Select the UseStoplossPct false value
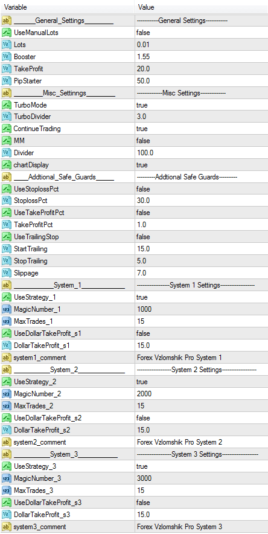This screenshot has width=268, height=534. 143,188
